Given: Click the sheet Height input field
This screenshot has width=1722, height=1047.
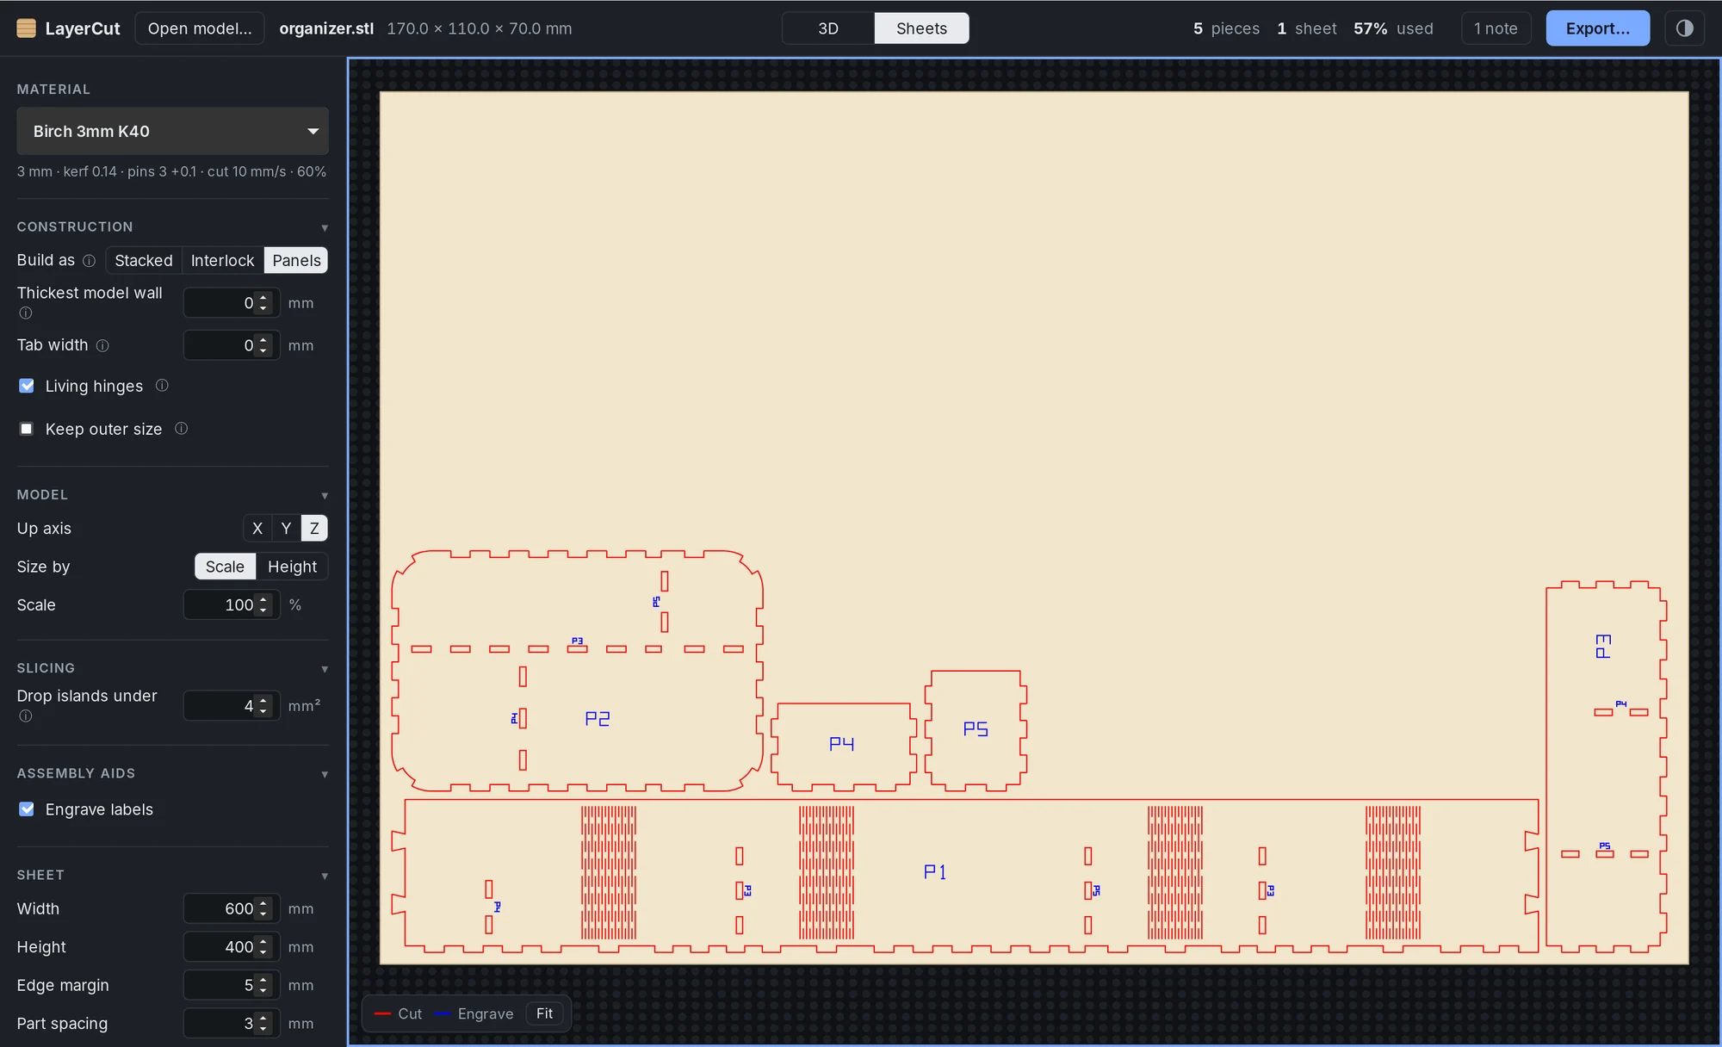Looking at the screenshot, I should (x=231, y=947).
